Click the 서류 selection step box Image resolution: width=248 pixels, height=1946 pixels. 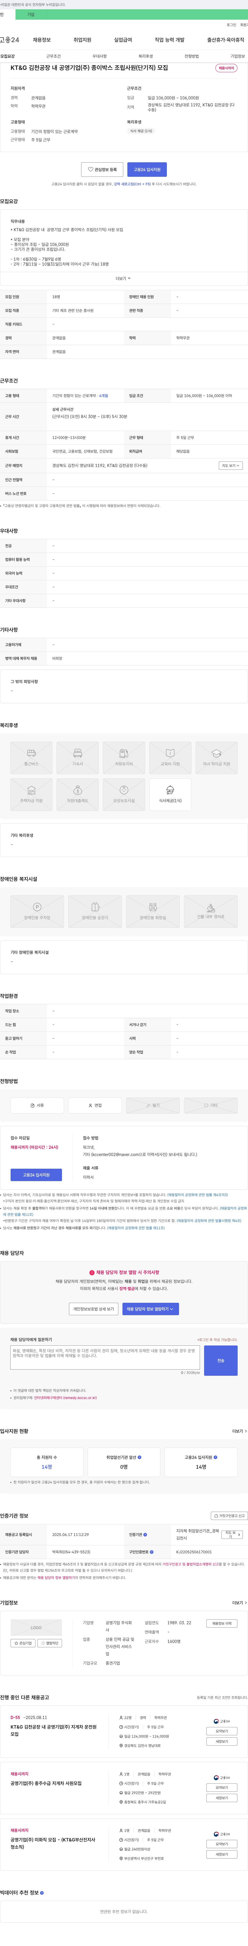pyautogui.click(x=37, y=1105)
